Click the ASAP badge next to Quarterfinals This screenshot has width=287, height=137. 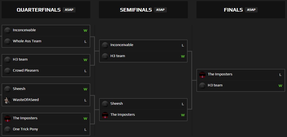coord(69,10)
